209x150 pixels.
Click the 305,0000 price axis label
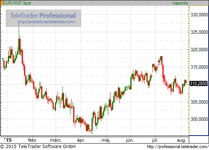coord(199,102)
